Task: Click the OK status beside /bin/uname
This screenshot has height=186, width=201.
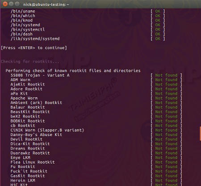Action: coord(158,11)
